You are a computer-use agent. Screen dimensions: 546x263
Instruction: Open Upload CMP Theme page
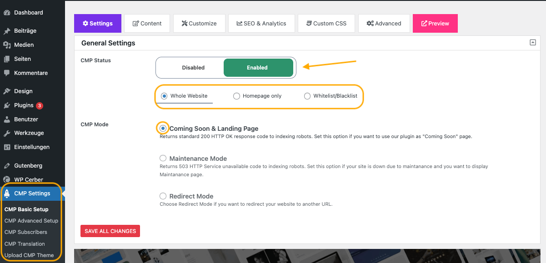coord(29,255)
